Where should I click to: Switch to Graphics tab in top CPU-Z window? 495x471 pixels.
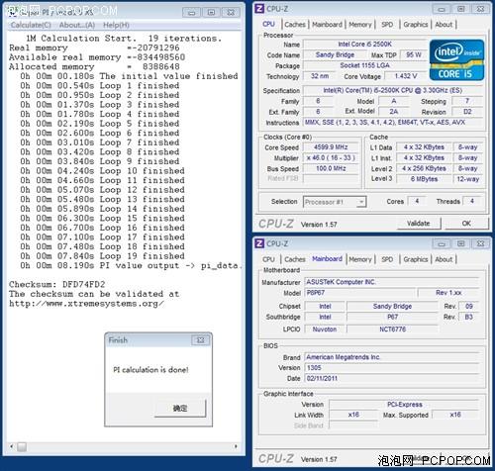coord(416,25)
